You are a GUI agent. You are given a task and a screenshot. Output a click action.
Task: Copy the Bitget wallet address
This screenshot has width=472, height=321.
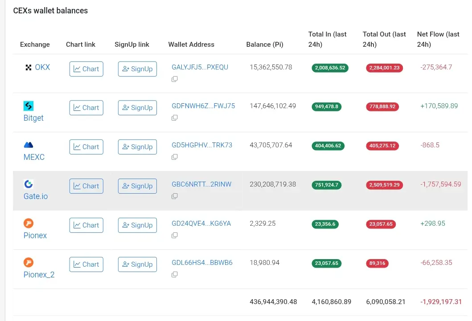click(175, 118)
